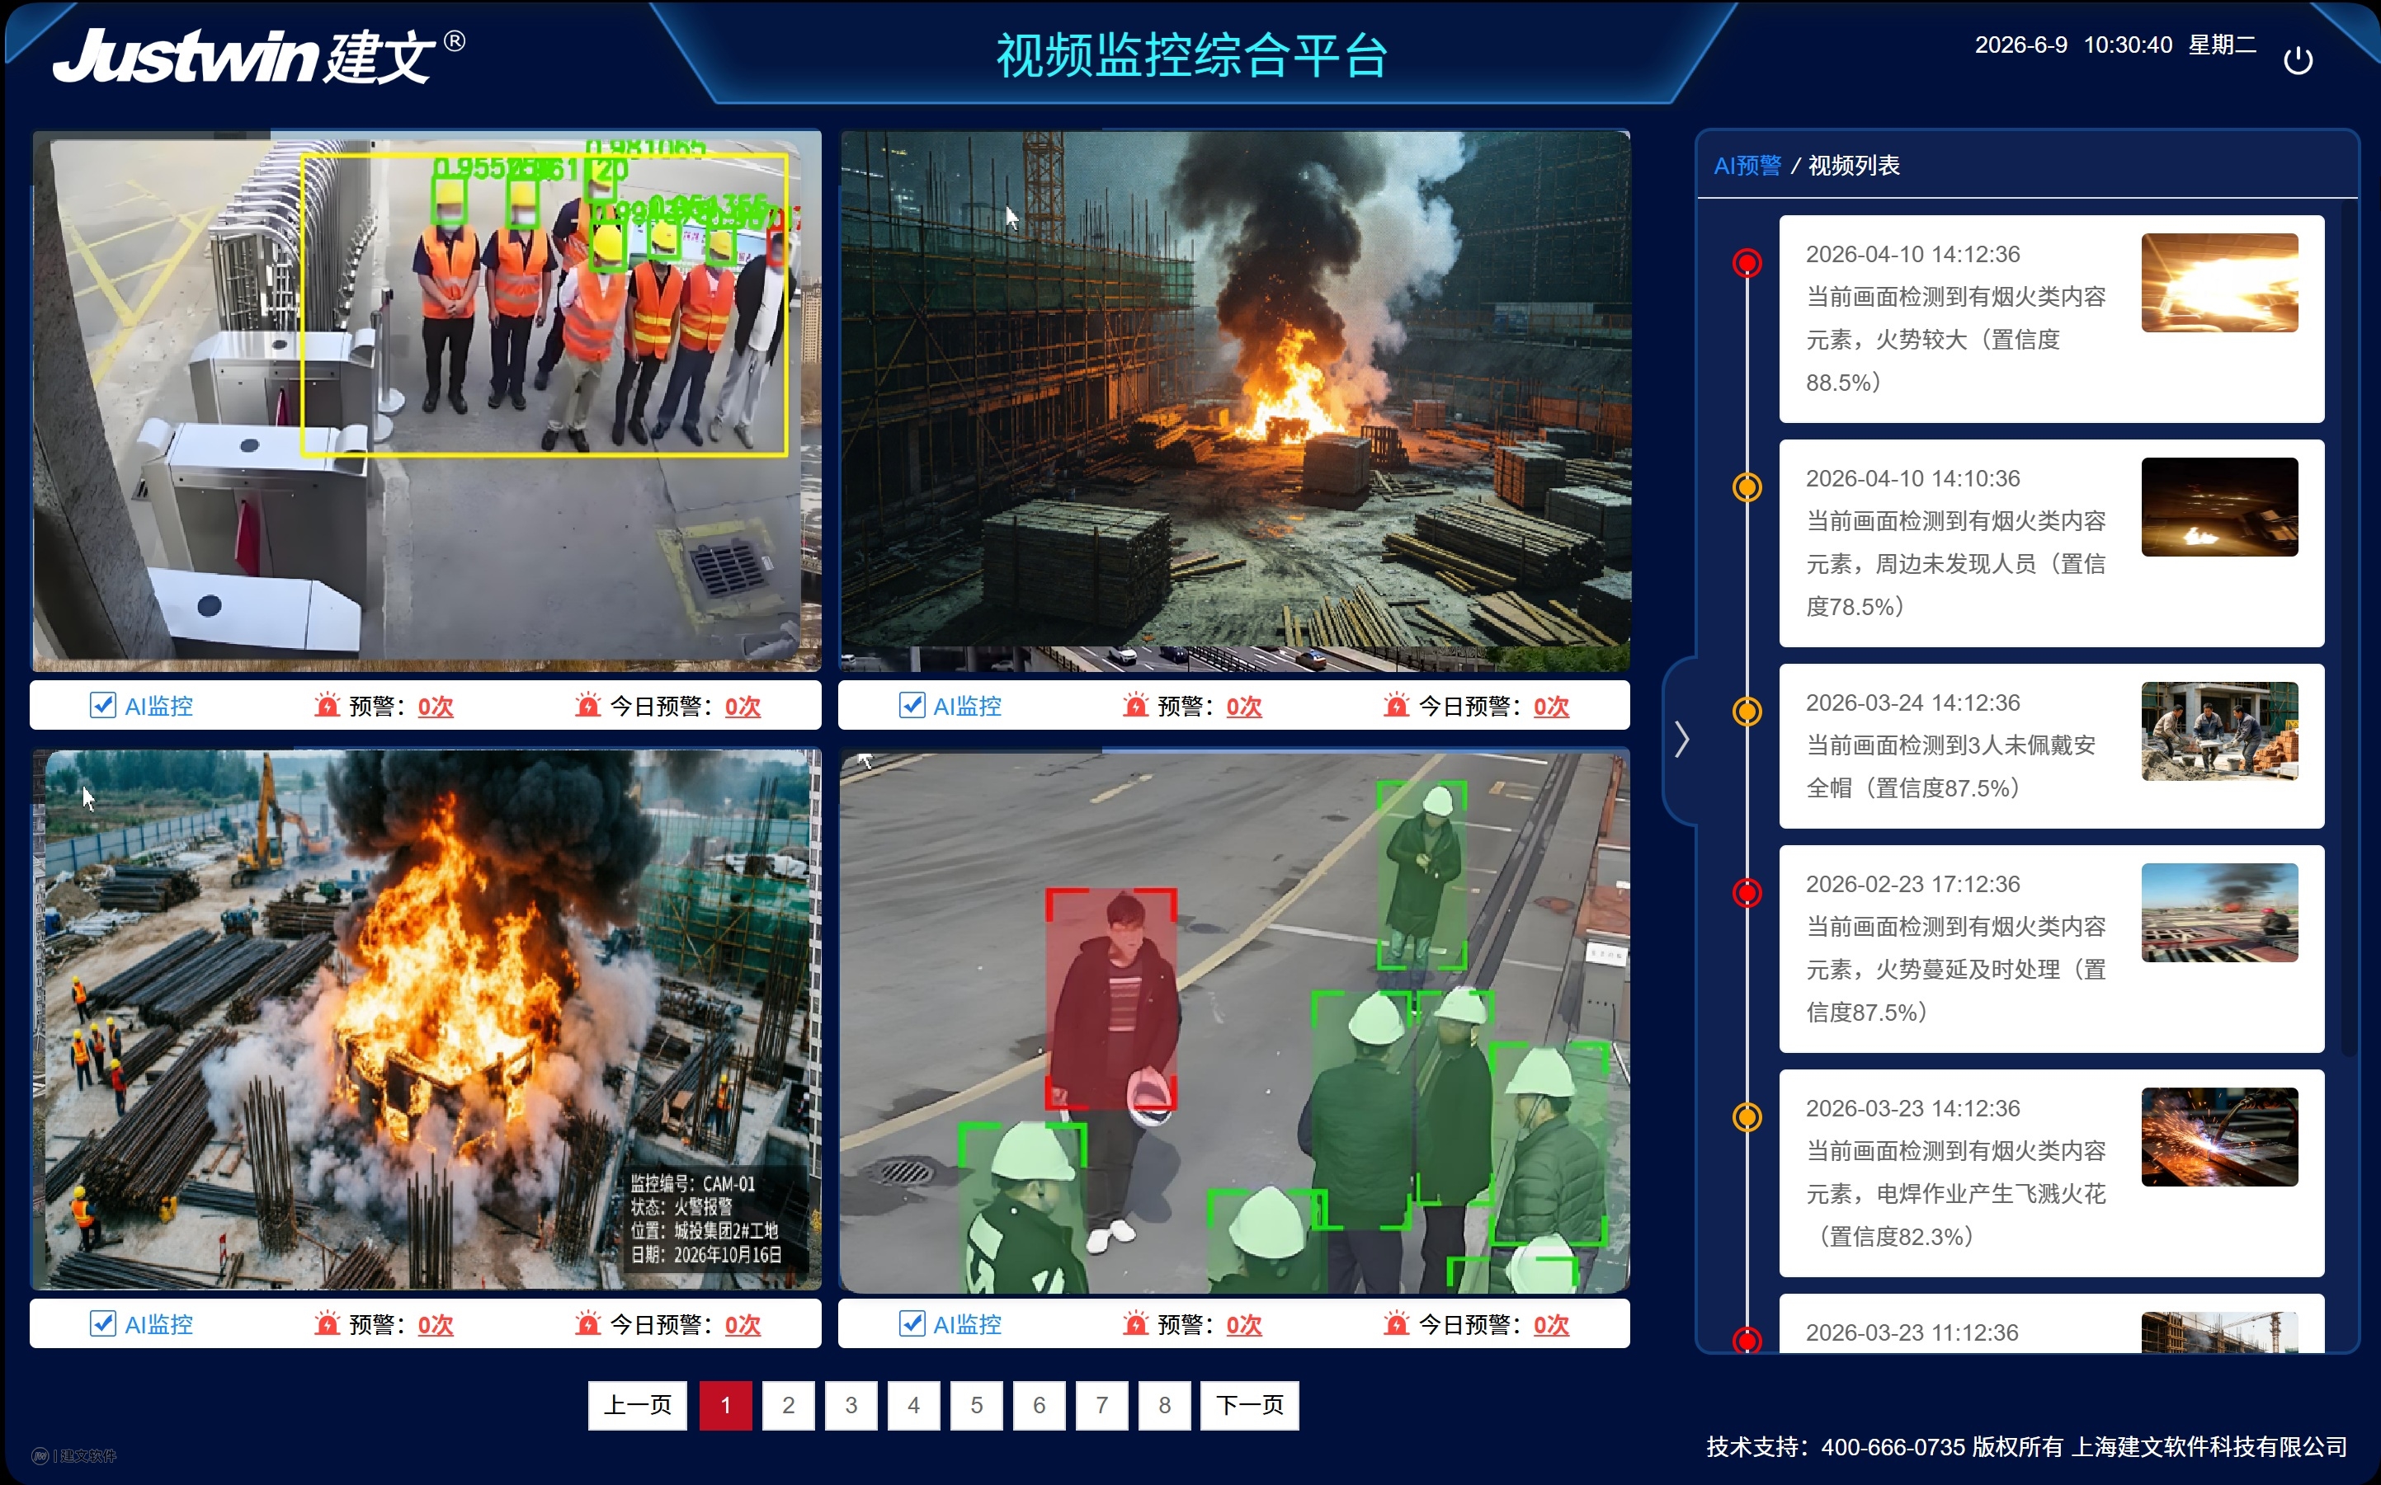Click alarm icon beside 预警 under scaffolding fire video

pyautogui.click(x=1136, y=705)
